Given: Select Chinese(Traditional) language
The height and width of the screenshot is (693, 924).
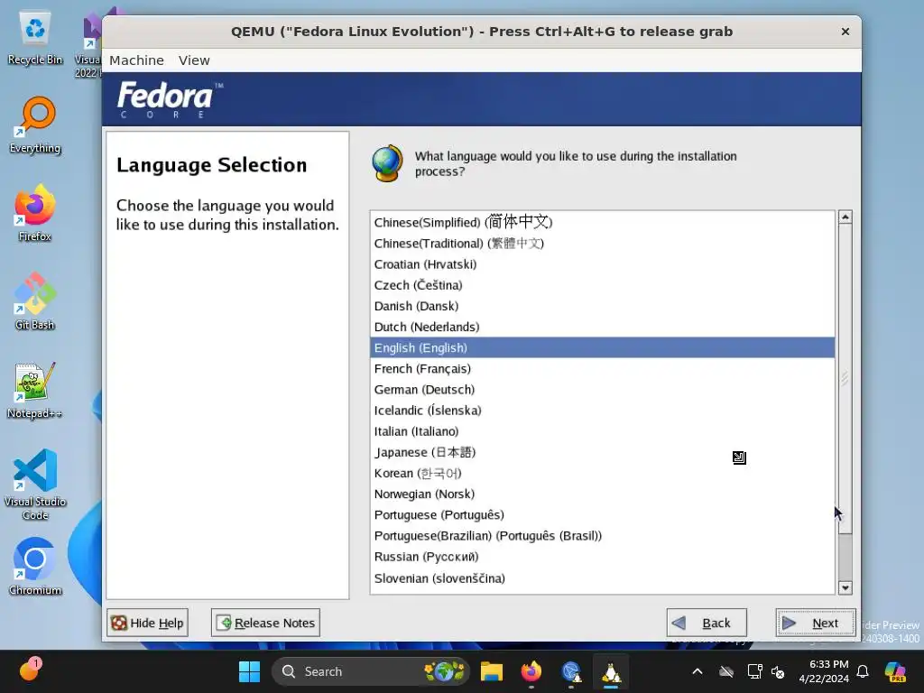Looking at the screenshot, I should point(602,244).
